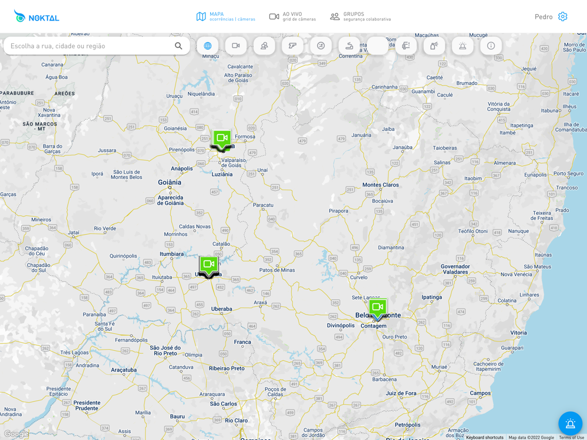Click the Ribeirao Preto city label
The image size is (587, 440).
coord(227,368)
